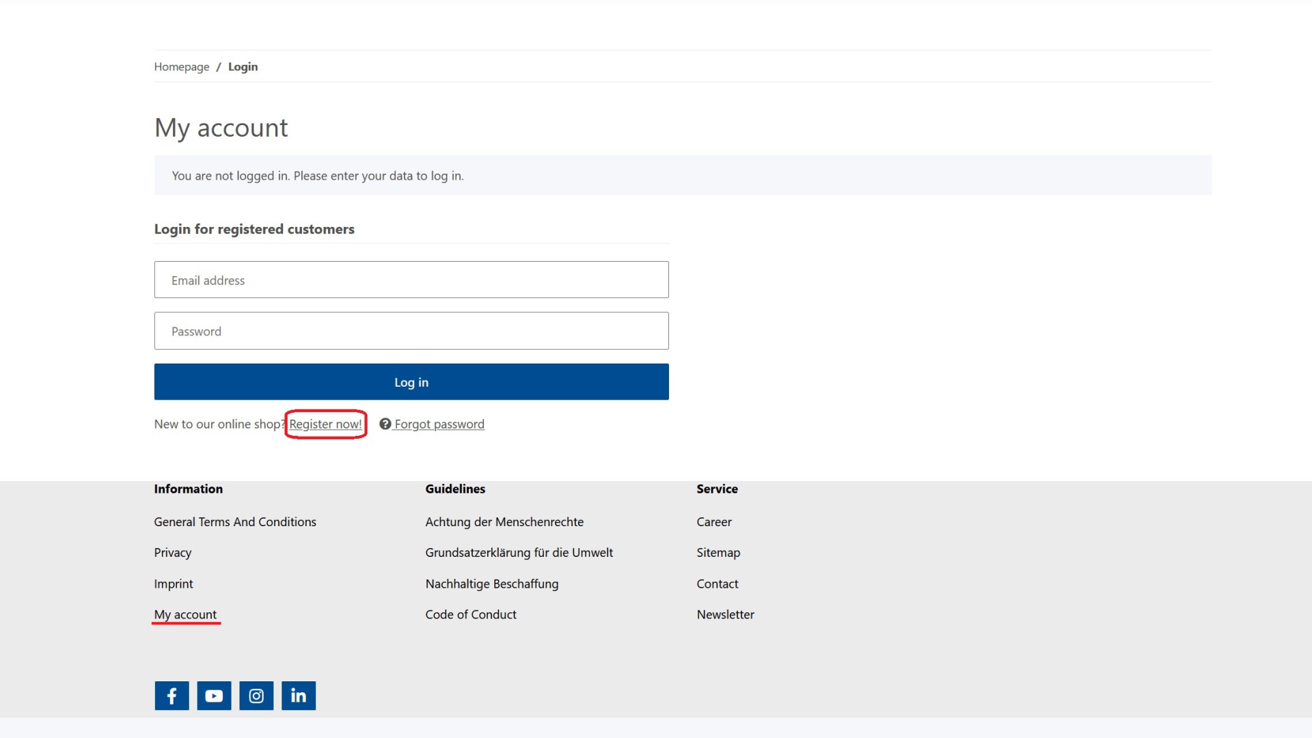This screenshot has height=738, width=1312.
Task: Click the 'New to our online shop?' text
Action: pyautogui.click(x=219, y=424)
